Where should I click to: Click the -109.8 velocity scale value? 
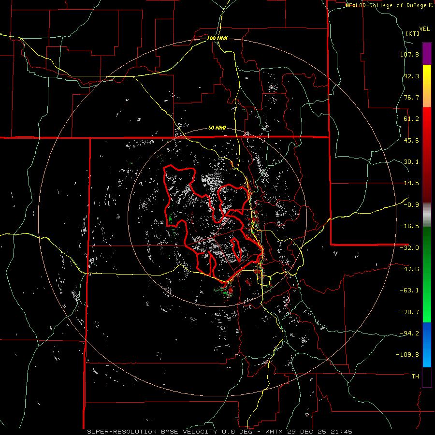click(x=407, y=355)
